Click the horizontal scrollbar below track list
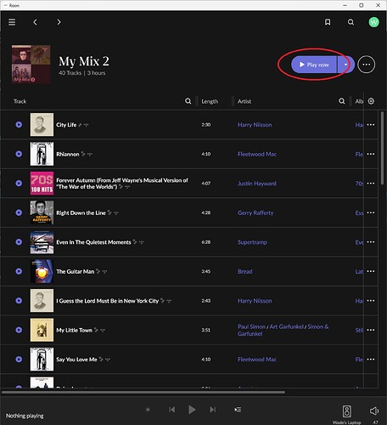 coord(143,392)
